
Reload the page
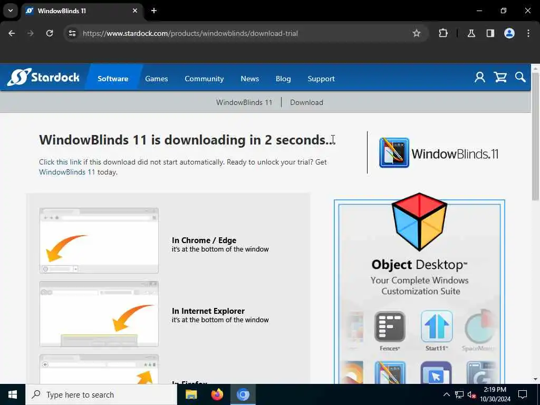(x=50, y=33)
